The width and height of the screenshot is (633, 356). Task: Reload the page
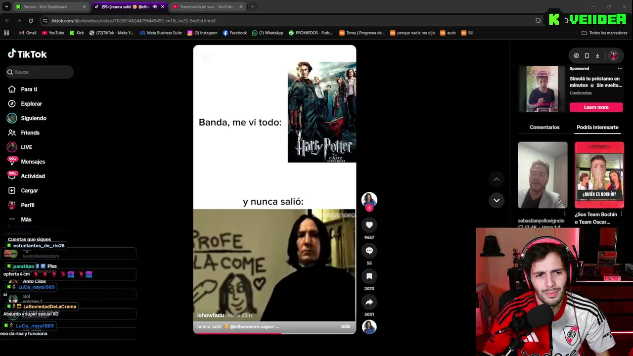point(31,21)
